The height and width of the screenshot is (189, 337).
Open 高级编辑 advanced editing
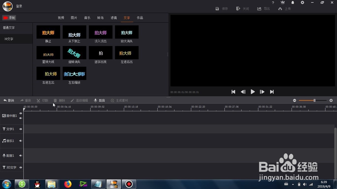pos(79,101)
